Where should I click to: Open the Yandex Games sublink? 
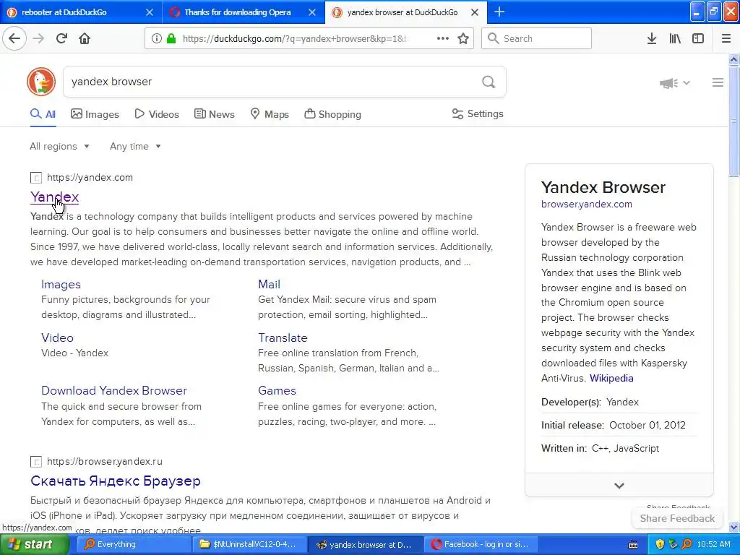point(277,390)
